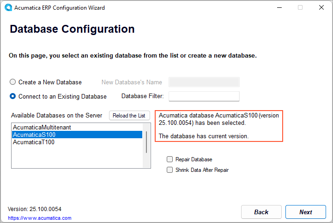Click the maximize window icon
The height and width of the screenshot is (223, 333).
pos(300,8)
